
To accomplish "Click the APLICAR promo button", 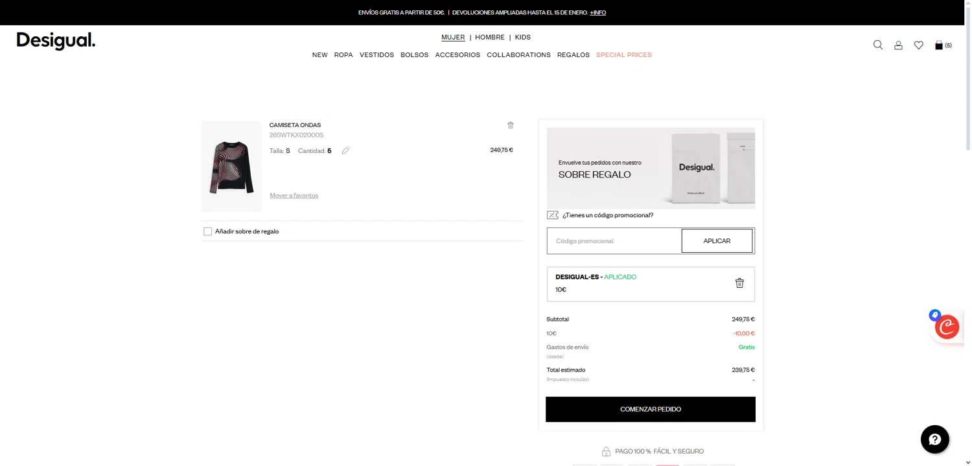I will 717,241.
